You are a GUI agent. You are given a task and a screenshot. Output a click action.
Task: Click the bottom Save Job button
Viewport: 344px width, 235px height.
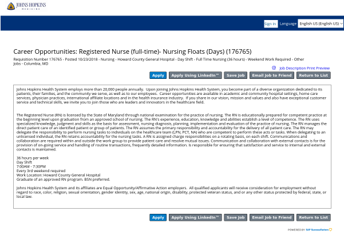(x=235, y=218)
